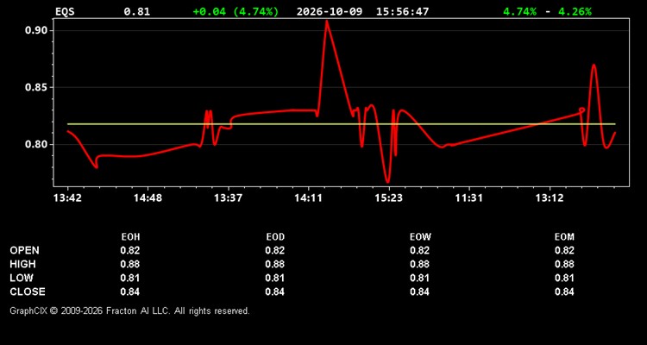Click the GraphCIX copyright notice
This screenshot has width=647, height=345.
(129, 310)
